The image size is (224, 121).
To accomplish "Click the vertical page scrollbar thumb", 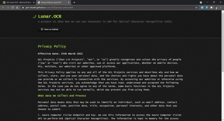I will click(223, 43).
